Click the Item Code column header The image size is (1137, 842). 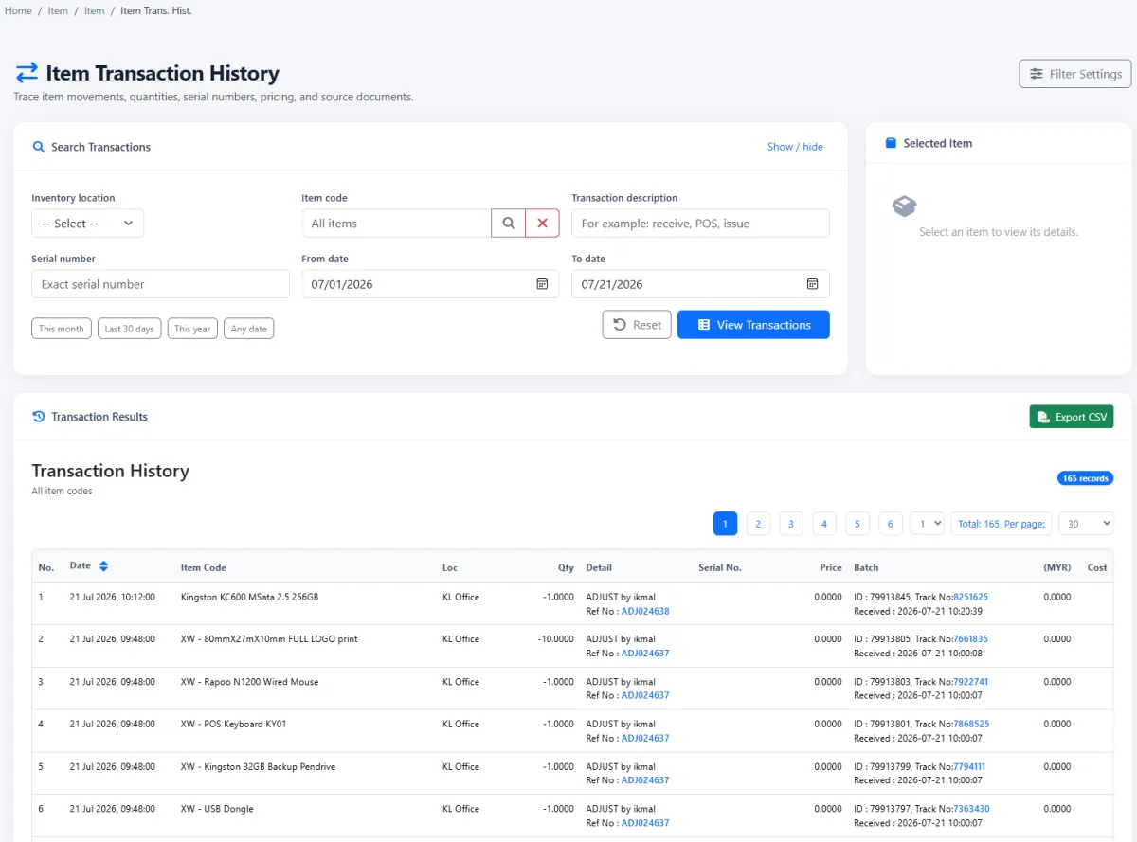pyautogui.click(x=204, y=567)
